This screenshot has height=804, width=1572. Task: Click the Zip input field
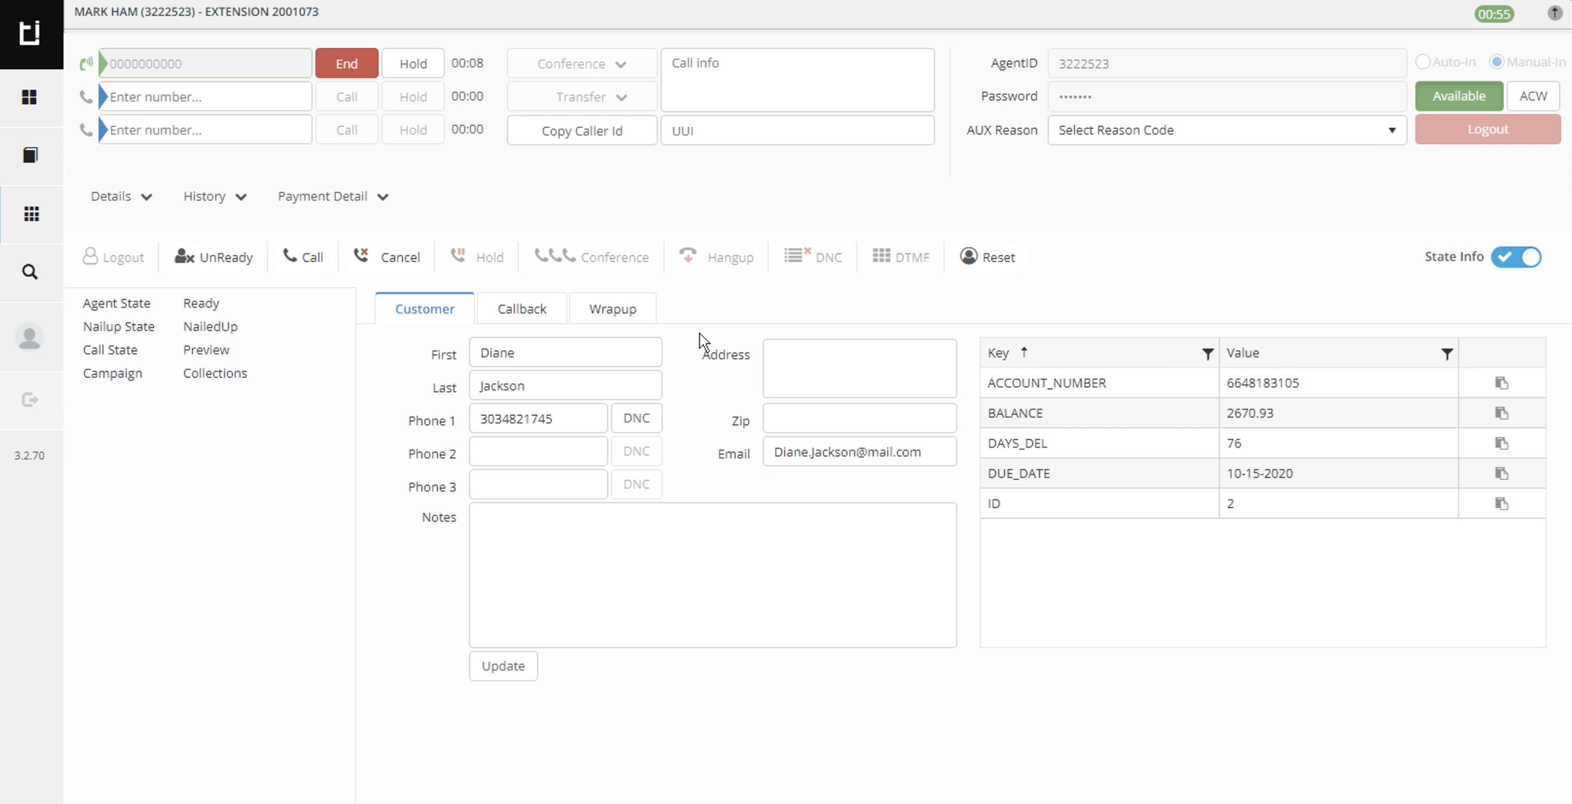[859, 418]
